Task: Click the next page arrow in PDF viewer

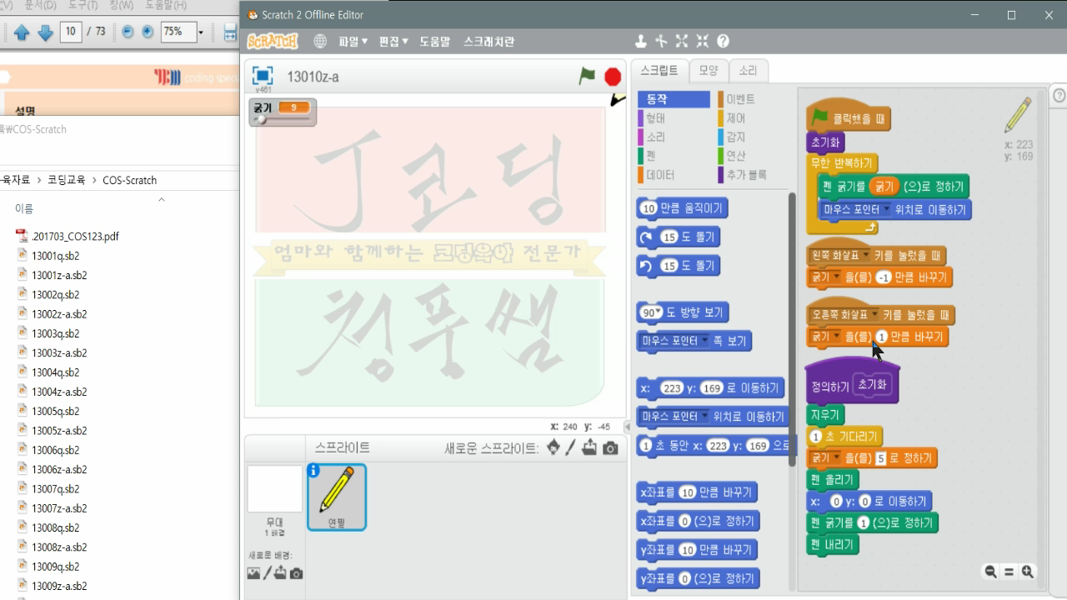Action: tap(47, 33)
